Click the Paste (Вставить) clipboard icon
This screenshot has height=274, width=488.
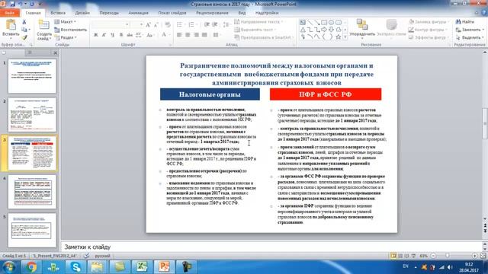tap(11, 25)
